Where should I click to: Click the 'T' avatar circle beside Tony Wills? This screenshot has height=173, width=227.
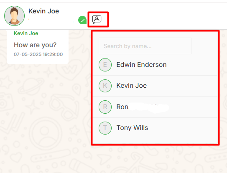(x=105, y=128)
